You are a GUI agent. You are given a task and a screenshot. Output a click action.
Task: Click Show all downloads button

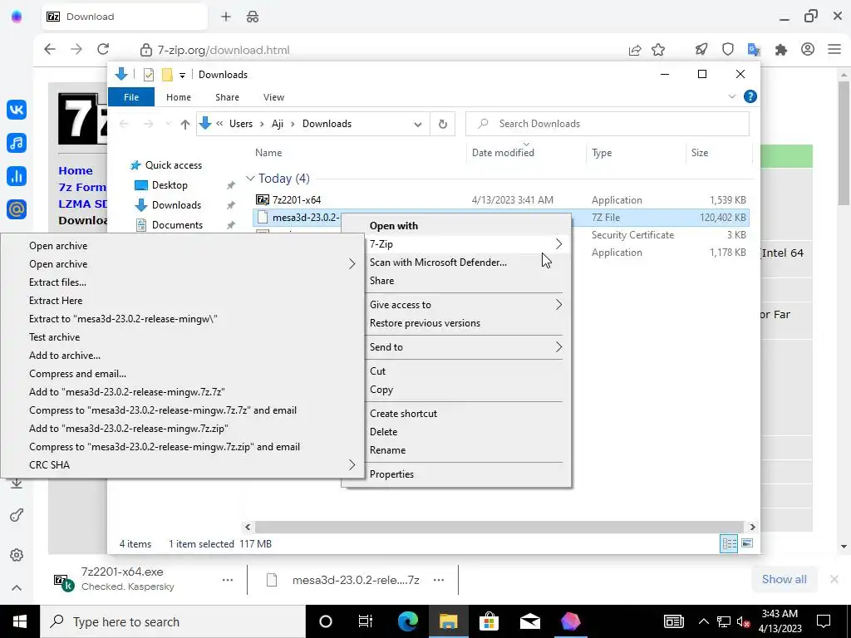(x=785, y=579)
